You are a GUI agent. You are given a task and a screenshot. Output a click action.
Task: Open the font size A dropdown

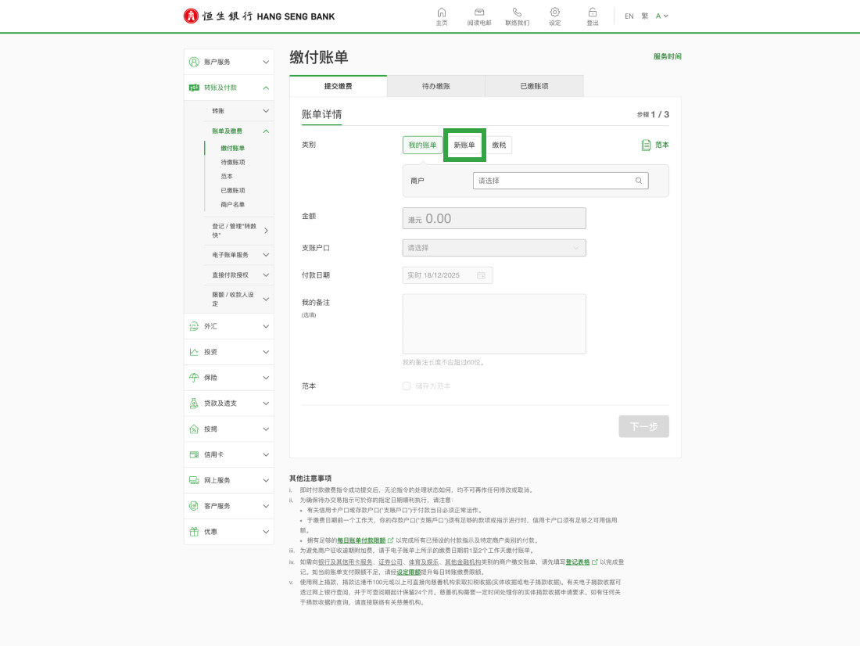point(662,16)
